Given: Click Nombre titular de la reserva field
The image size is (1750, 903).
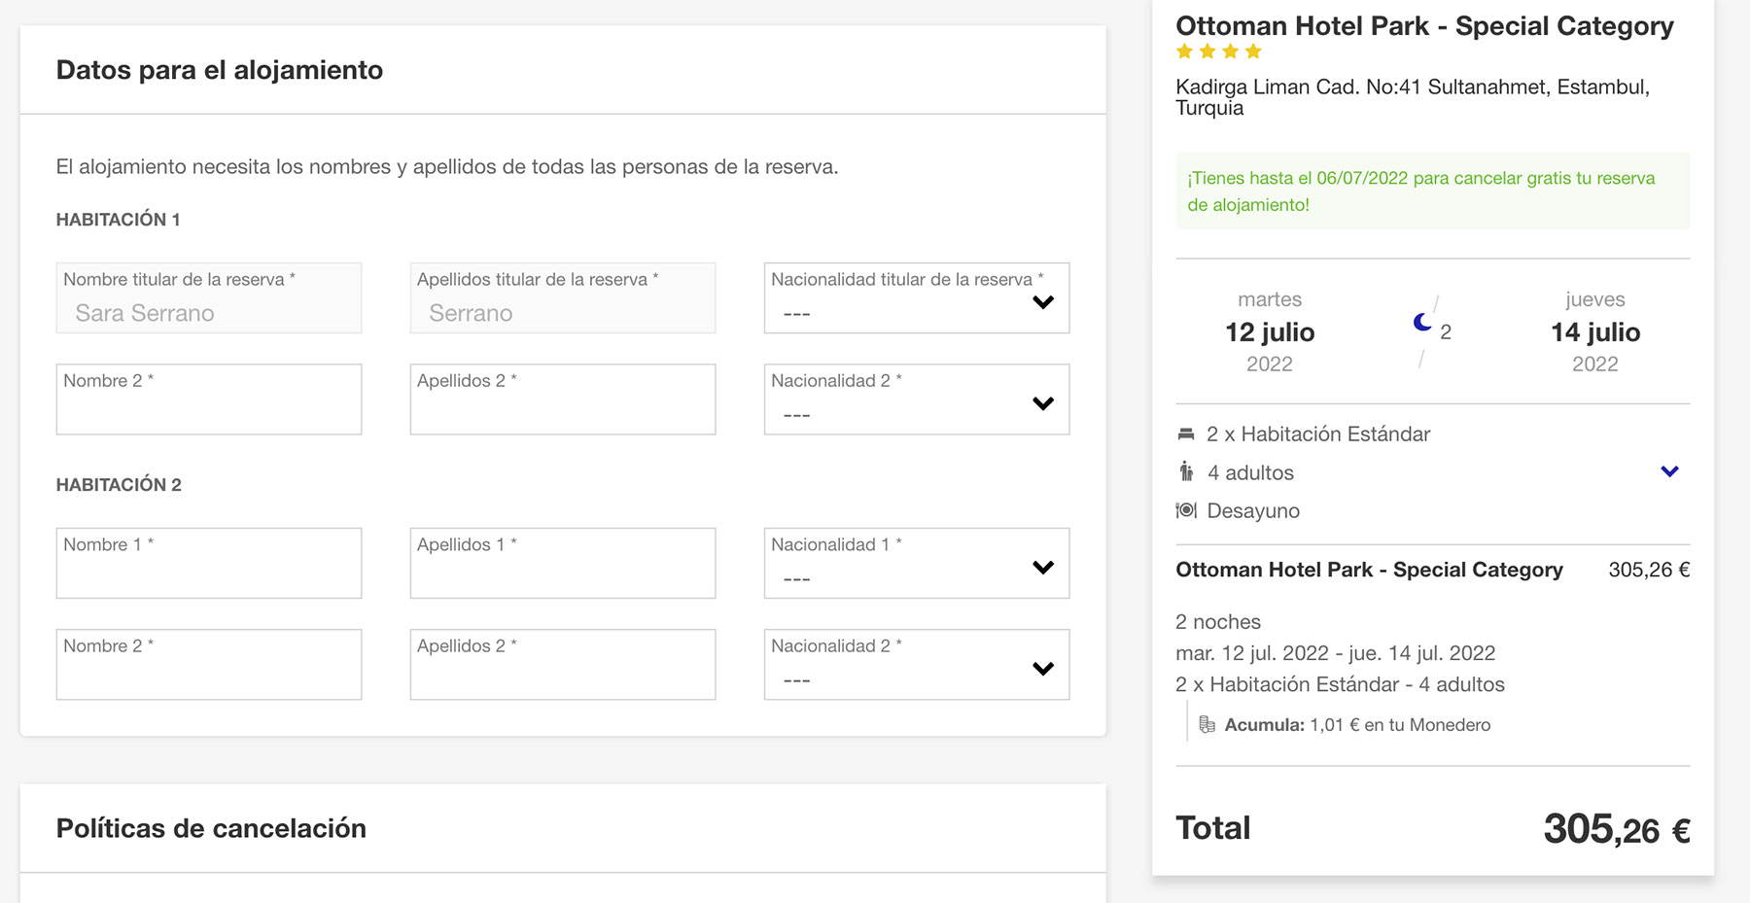Looking at the screenshot, I should click(x=209, y=297).
